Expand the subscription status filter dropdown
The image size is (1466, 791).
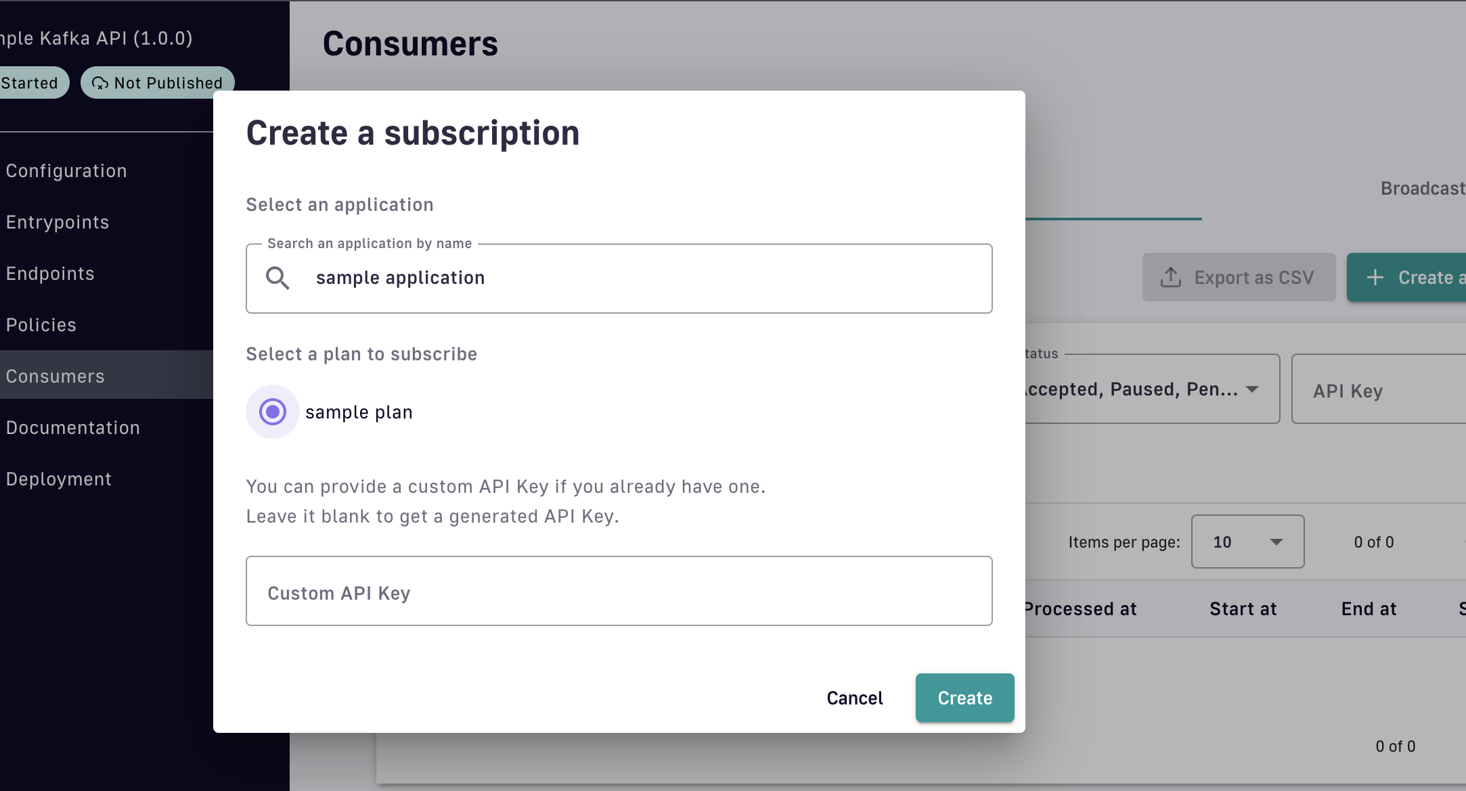(1151, 389)
